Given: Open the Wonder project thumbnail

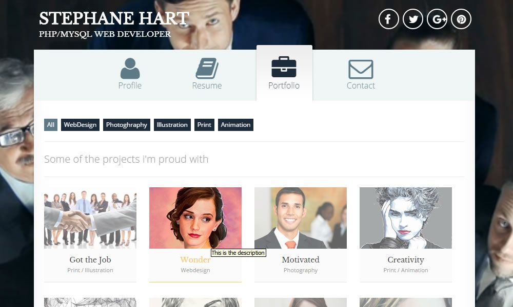Looking at the screenshot, I should pyautogui.click(x=195, y=218).
